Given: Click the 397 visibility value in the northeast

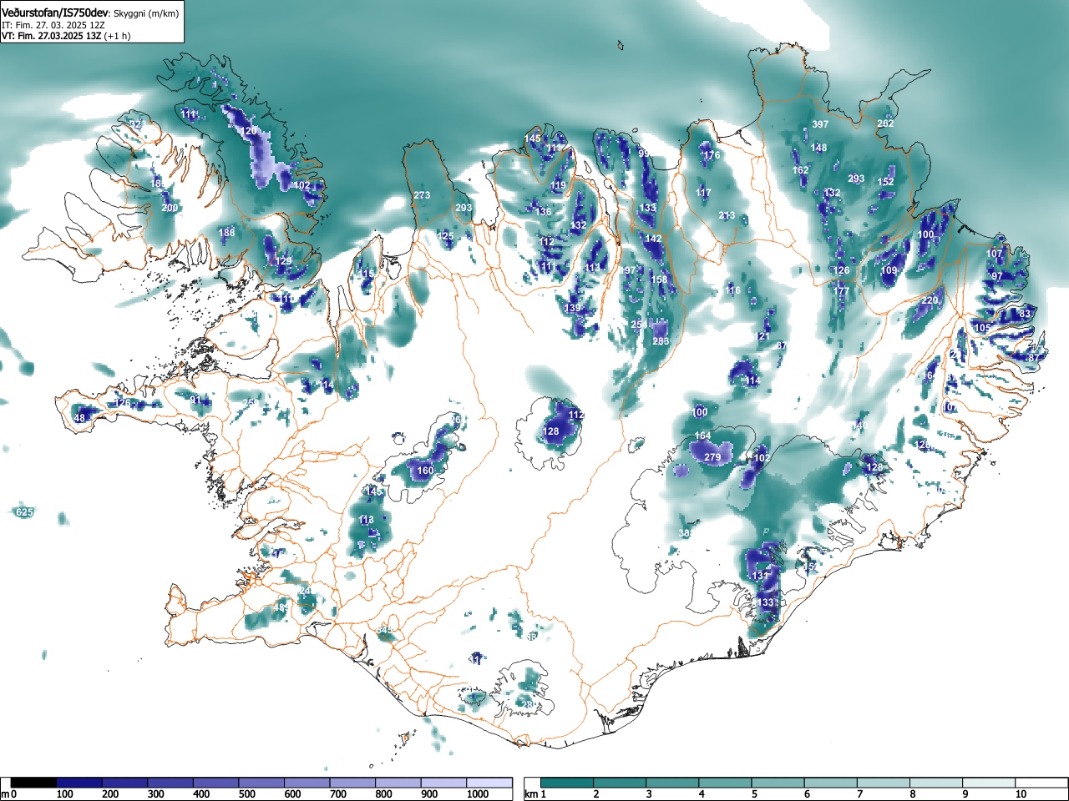Looking at the screenshot, I should 820,124.
